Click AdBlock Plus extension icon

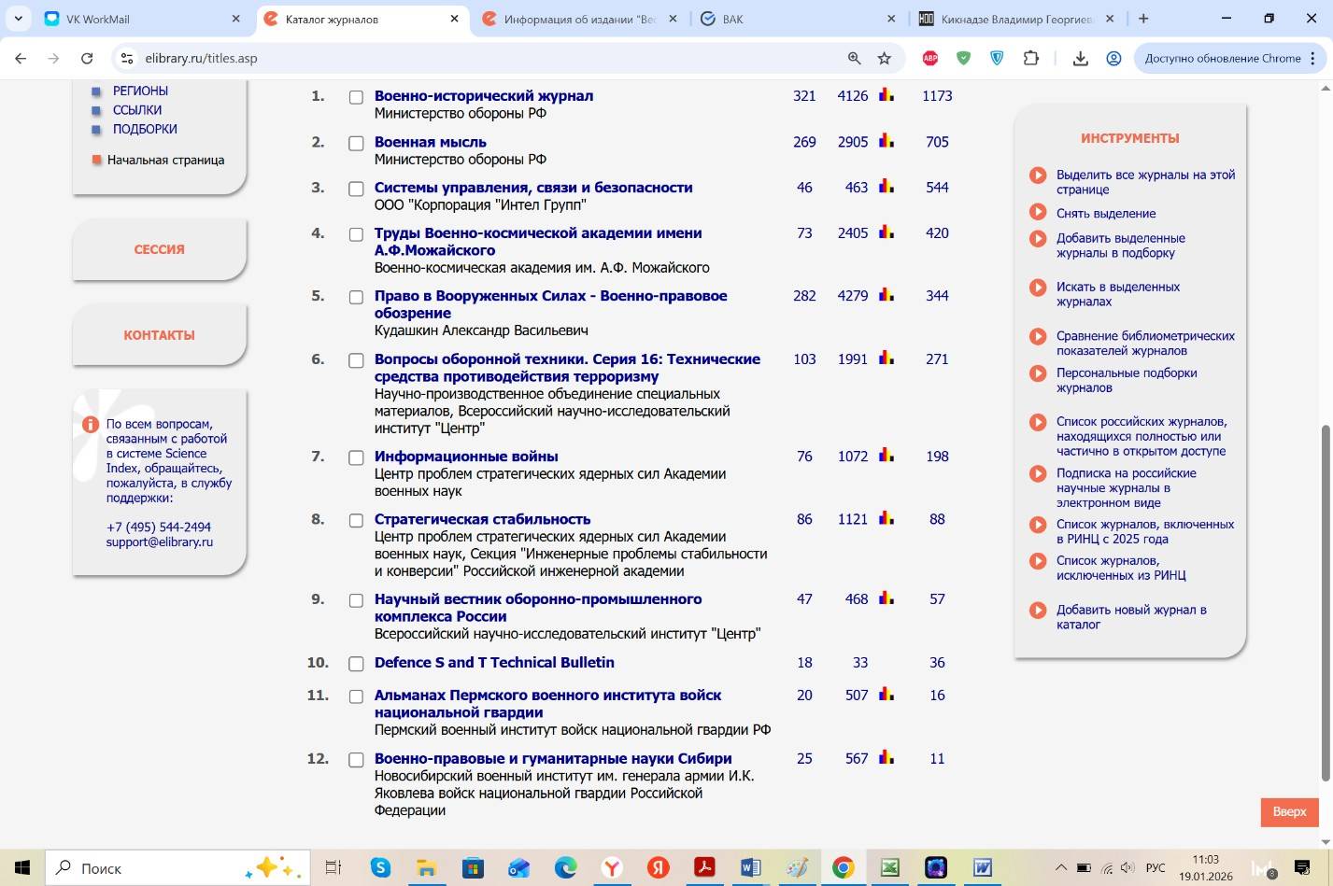930,58
